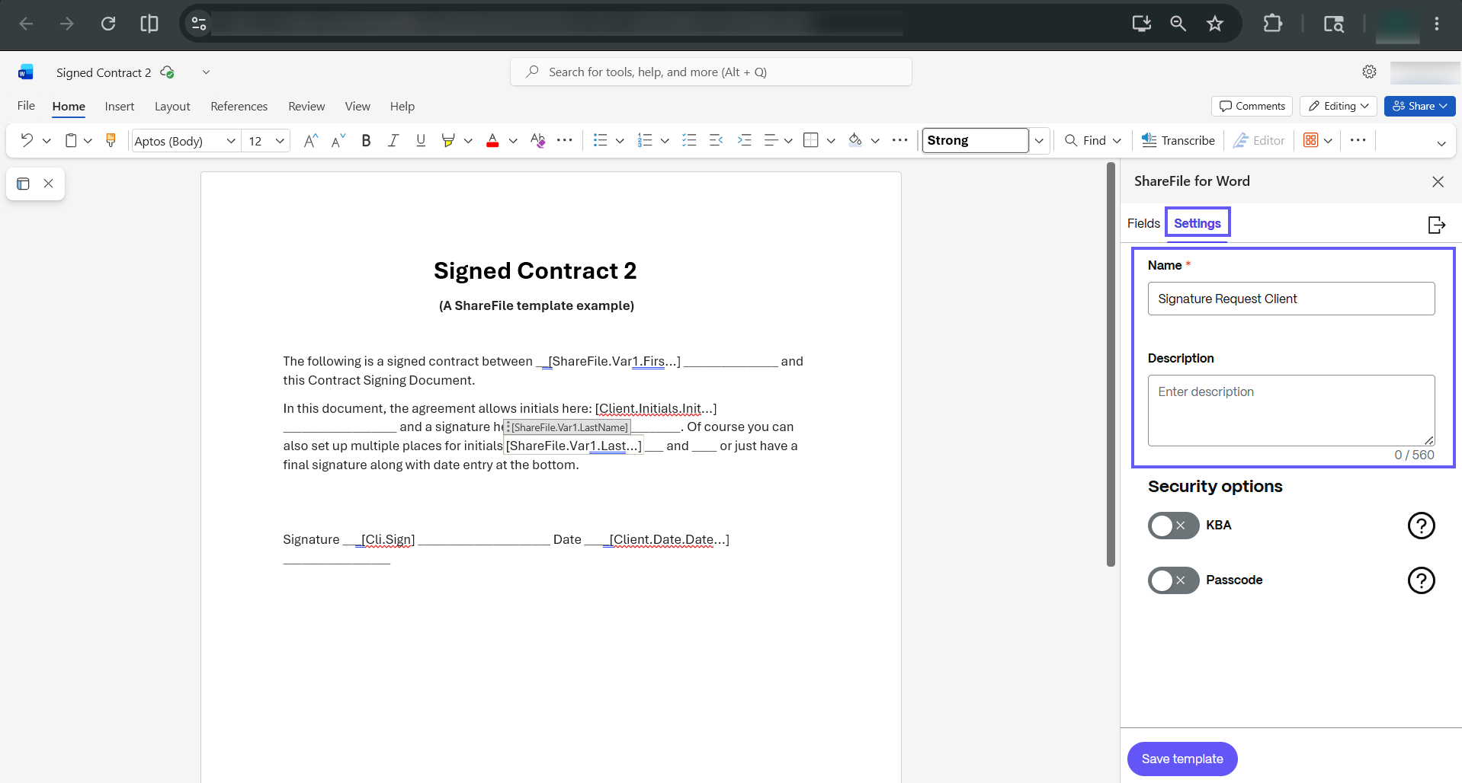The height and width of the screenshot is (783, 1462).
Task: Toggle underline formatting
Action: coord(421,140)
